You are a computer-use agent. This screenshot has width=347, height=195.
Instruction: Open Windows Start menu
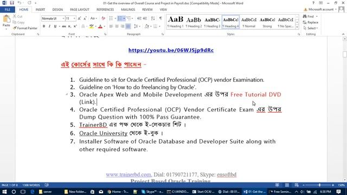pos(4,192)
